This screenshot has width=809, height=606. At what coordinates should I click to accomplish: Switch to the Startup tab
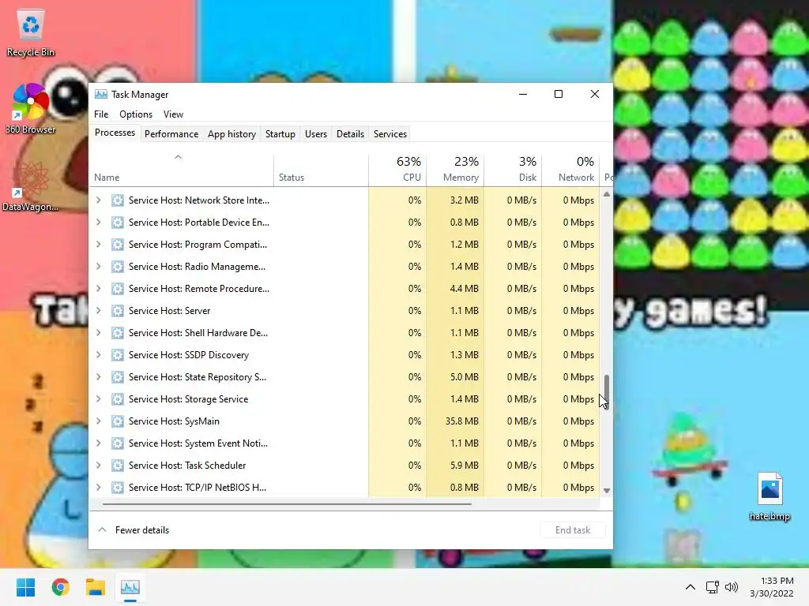point(280,134)
